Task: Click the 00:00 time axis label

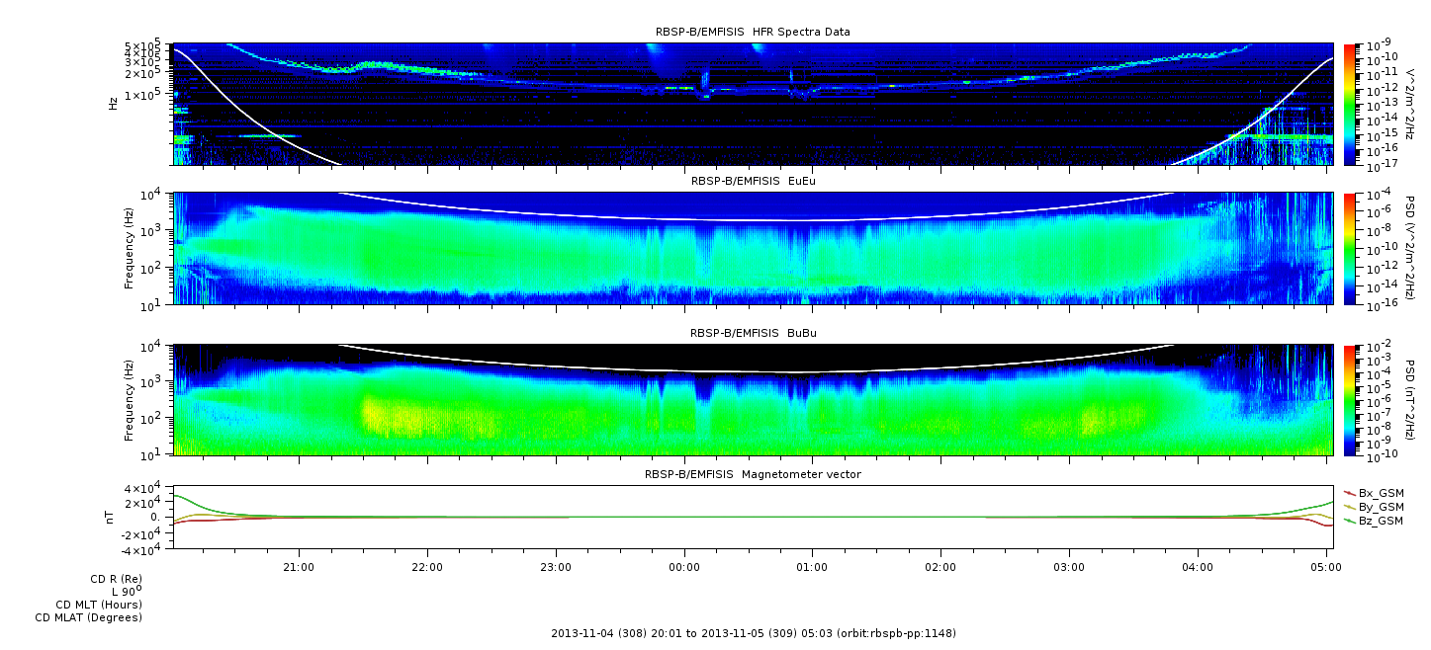Action: click(x=683, y=567)
